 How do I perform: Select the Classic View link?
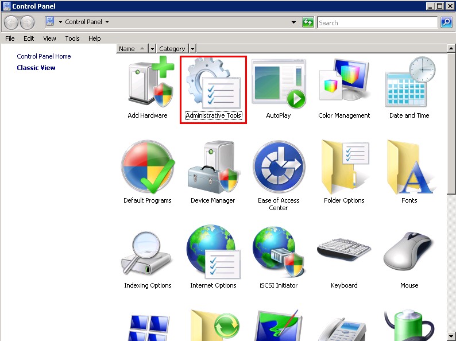pos(36,68)
